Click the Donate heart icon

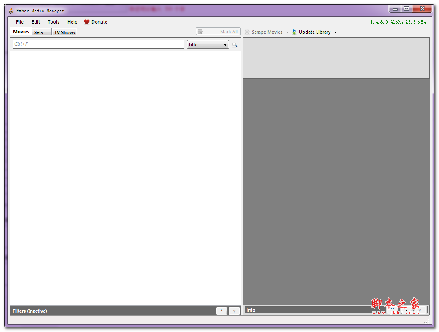pos(87,22)
